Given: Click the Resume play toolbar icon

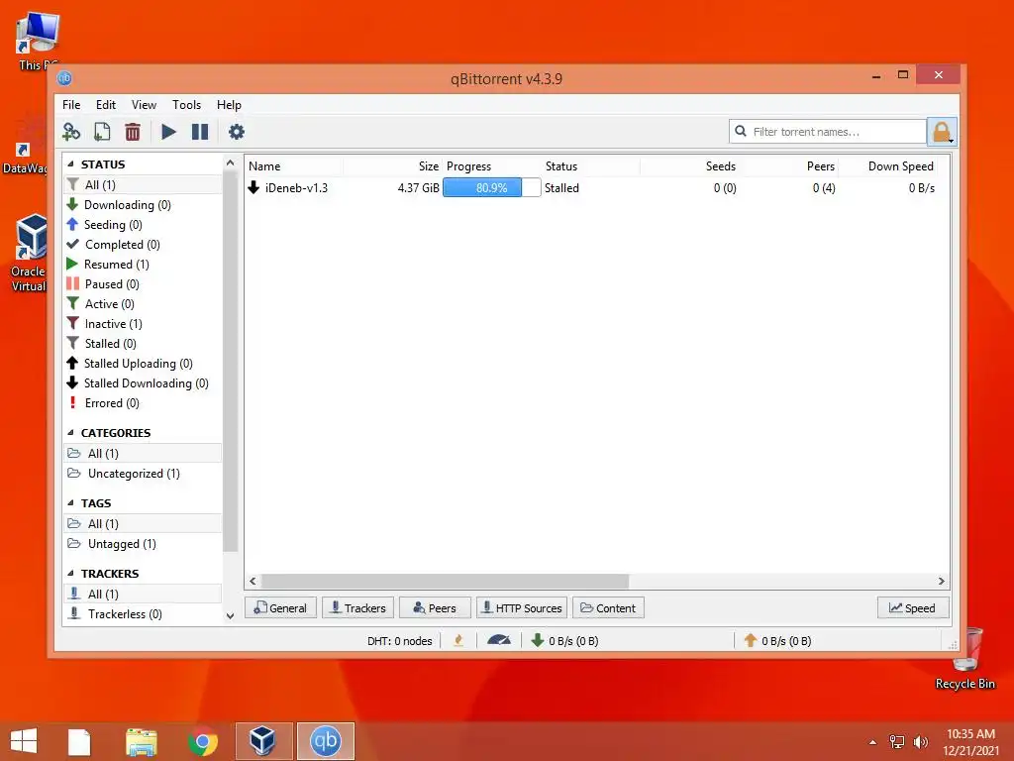Looking at the screenshot, I should 168,132.
